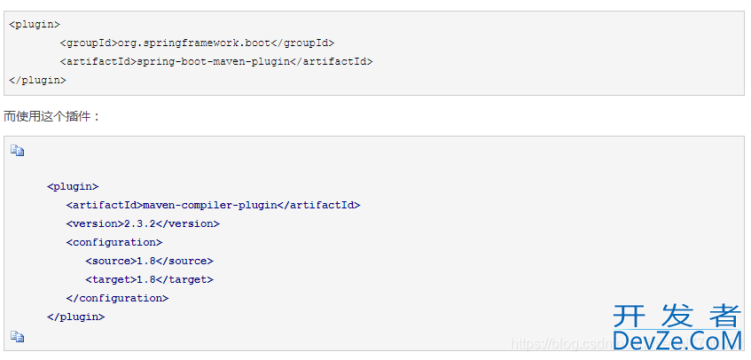
Task: Click the bold closing plugin tag in second block
Action: [75, 317]
